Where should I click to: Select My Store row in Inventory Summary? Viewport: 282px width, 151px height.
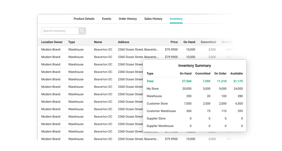coord(153,89)
